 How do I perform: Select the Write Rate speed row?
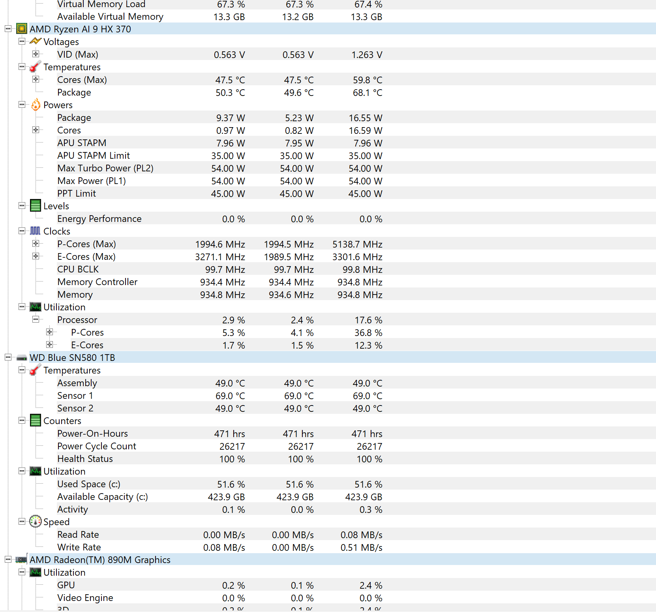coord(79,547)
